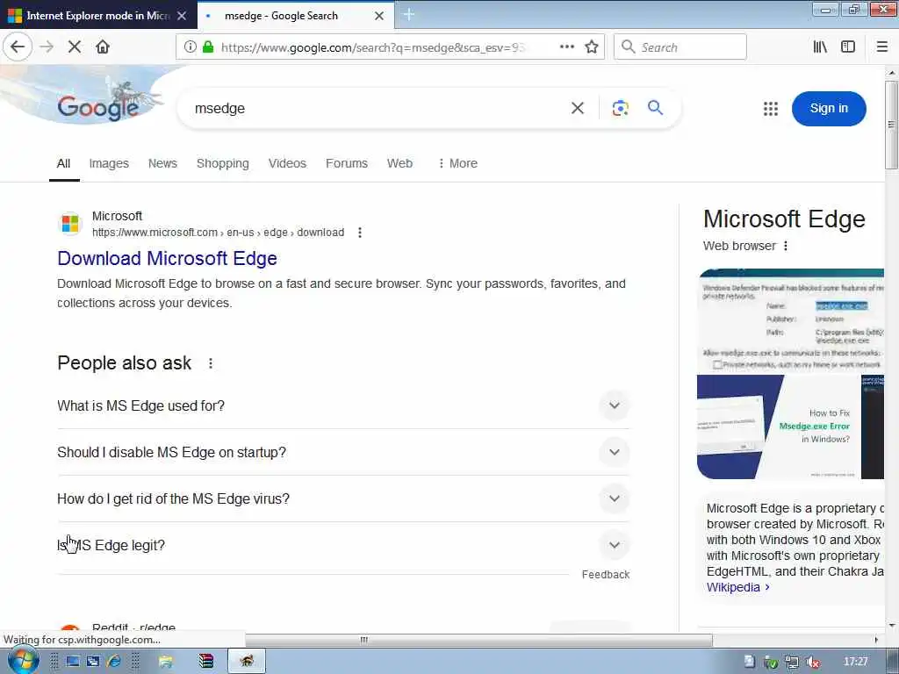The width and height of the screenshot is (899, 674).
Task: Focus the browser URL address bar
Action: point(372,47)
